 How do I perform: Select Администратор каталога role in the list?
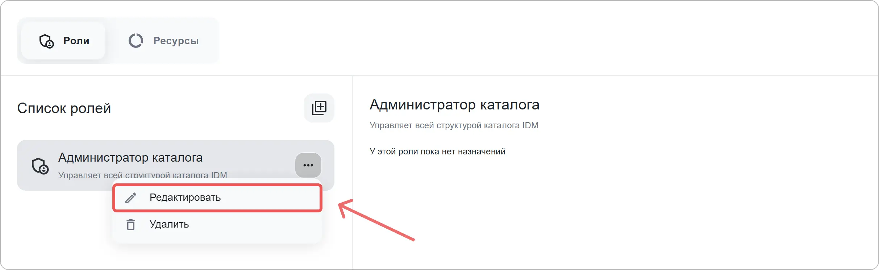click(175, 165)
